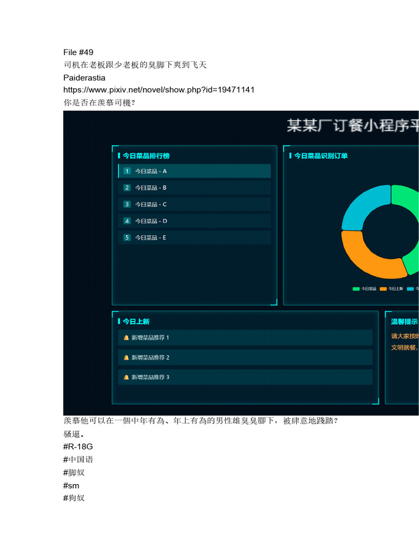Click the File #49 label
419x559 pixels.
pyautogui.click(x=79, y=52)
